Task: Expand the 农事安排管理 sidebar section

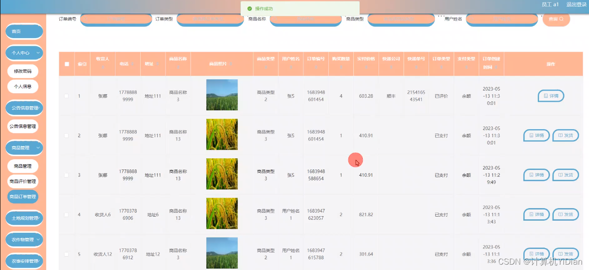Action: pyautogui.click(x=24, y=261)
